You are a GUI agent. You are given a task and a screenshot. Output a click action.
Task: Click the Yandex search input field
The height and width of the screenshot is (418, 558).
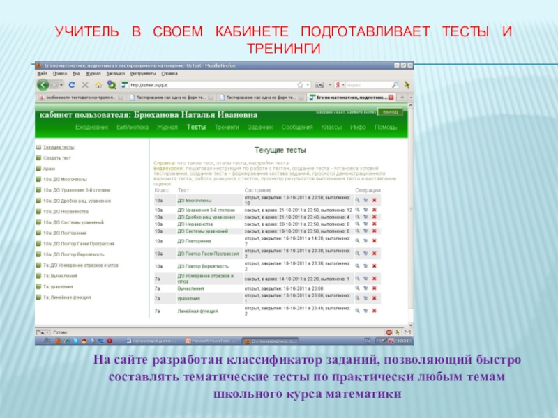(368, 85)
